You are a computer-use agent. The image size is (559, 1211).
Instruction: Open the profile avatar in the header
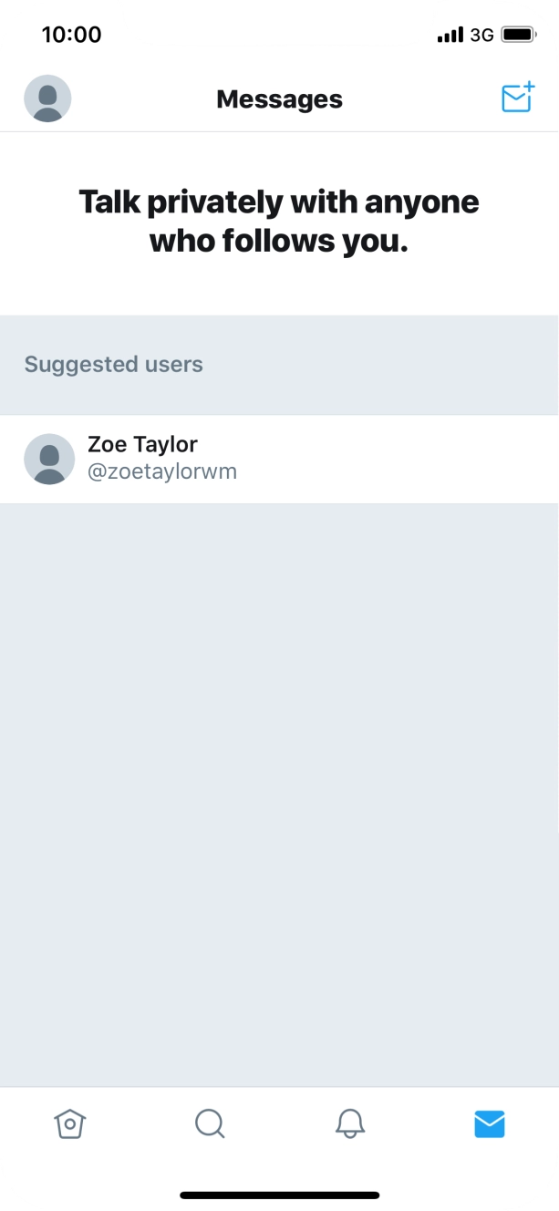[x=47, y=98]
